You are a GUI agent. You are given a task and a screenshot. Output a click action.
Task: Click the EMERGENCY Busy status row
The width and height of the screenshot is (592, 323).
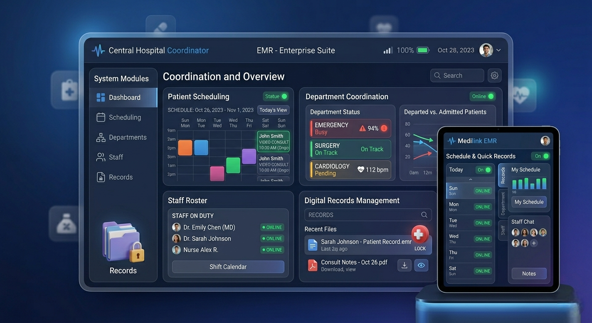pyautogui.click(x=350, y=128)
